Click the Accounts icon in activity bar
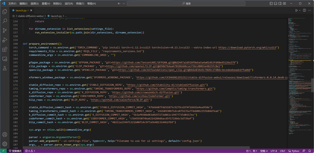The height and width of the screenshot is (153, 314). (4, 135)
